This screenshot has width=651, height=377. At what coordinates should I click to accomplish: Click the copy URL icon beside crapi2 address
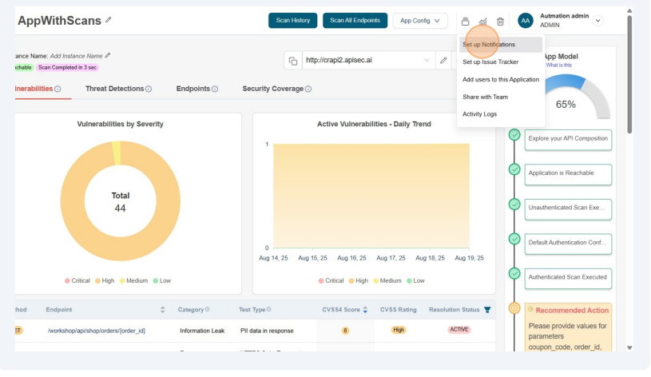coord(293,61)
